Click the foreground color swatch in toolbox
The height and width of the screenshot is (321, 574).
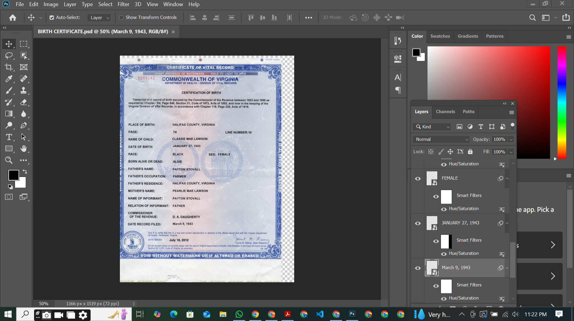[14, 175]
